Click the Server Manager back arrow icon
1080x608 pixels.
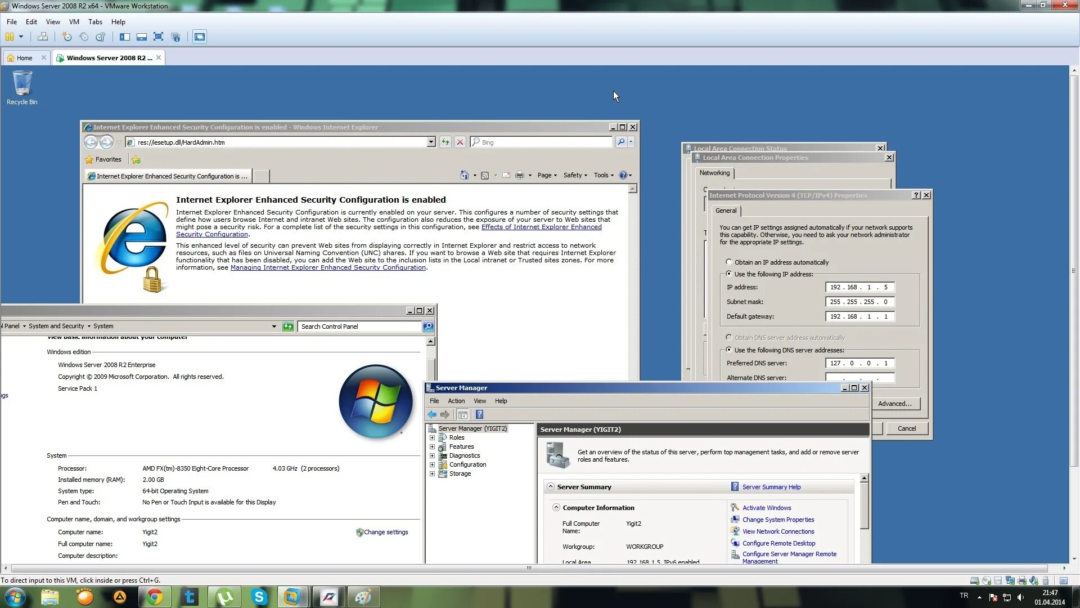pos(432,415)
